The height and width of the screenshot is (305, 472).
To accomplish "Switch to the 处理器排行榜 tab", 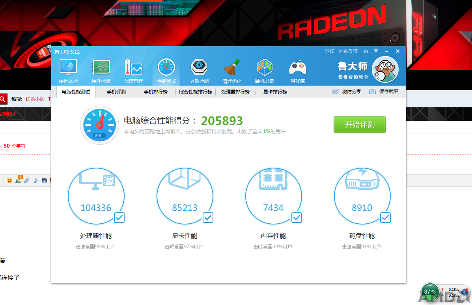I will click(x=235, y=92).
